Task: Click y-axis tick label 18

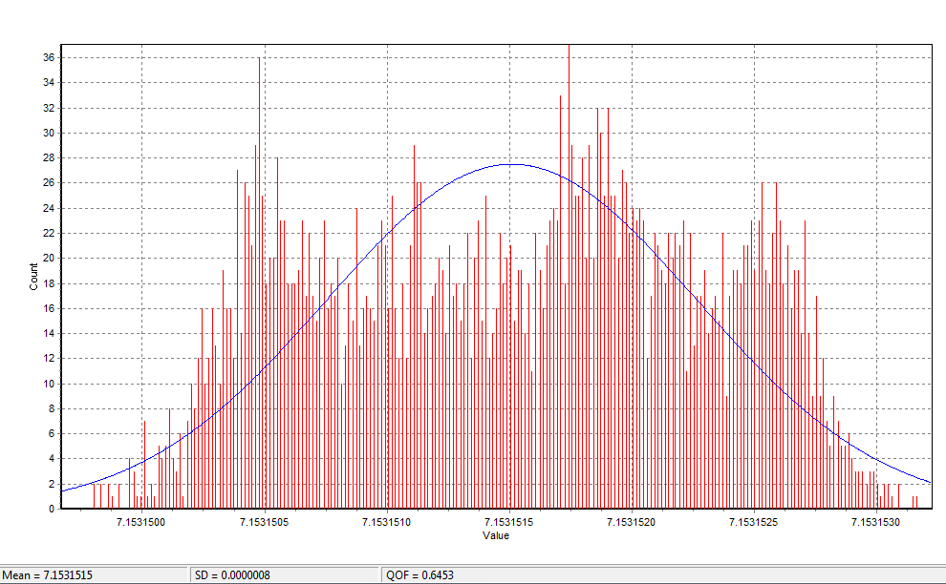Action: [49, 283]
